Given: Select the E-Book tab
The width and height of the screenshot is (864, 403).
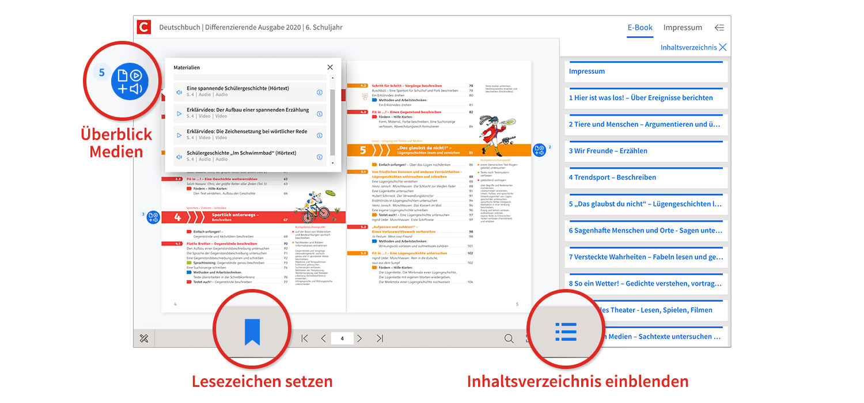Looking at the screenshot, I should pos(640,28).
